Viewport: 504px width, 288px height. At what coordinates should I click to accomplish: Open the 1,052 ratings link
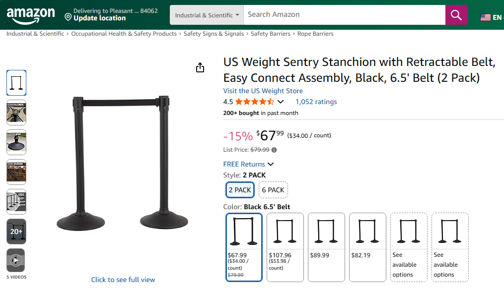pos(316,102)
